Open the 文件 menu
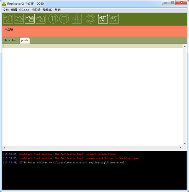The image size is (189, 192). [x=6, y=10]
